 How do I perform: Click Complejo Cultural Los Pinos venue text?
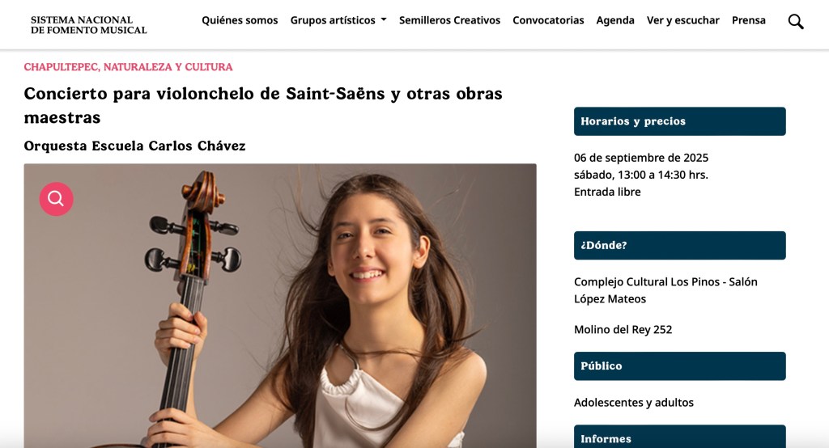[x=665, y=290]
